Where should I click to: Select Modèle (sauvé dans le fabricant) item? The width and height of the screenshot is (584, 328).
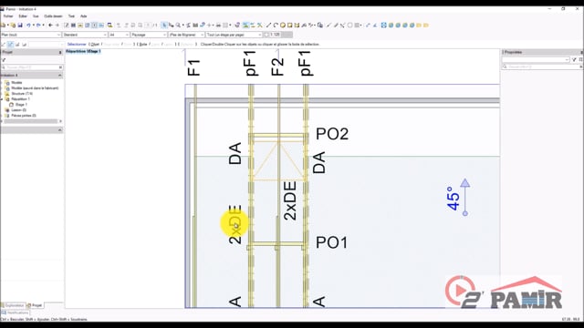35,88
